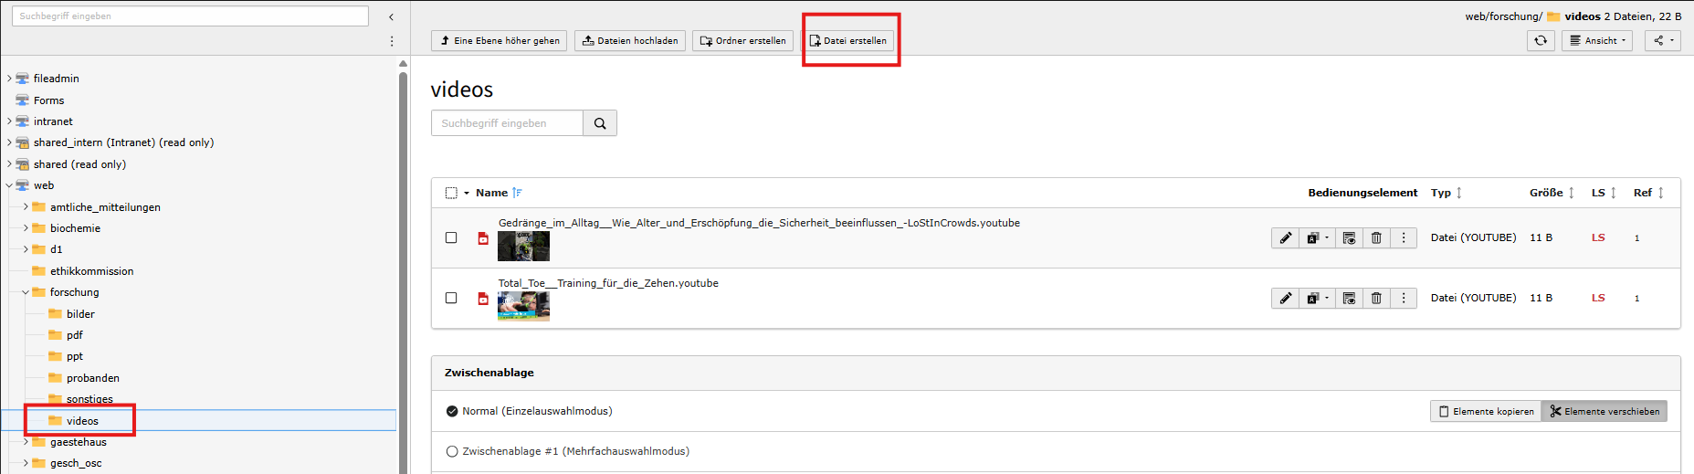Collapse the left file tree panel
This screenshot has width=1694, height=474.
(x=391, y=16)
